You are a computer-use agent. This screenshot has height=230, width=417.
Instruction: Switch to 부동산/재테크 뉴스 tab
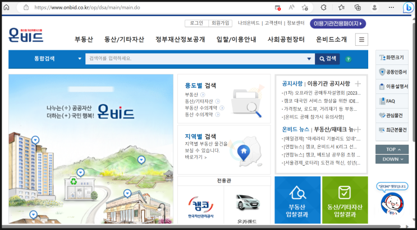pos(334,129)
